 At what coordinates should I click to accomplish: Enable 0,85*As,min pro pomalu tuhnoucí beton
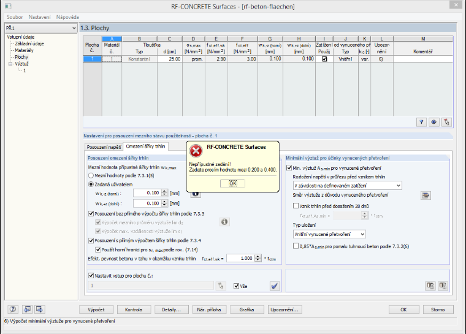296,246
